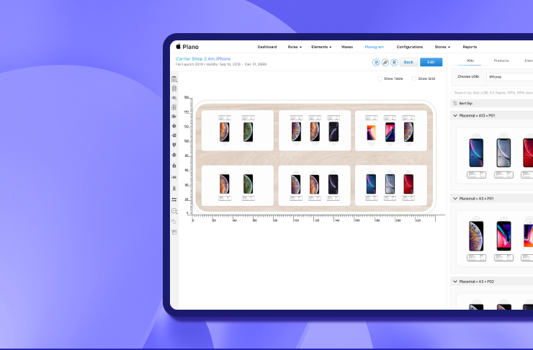Image resolution: width=533 pixels, height=350 pixels.
Task: Select red-wallpaper iPhone in Placemat A3 P01 list
Action: tap(503, 235)
